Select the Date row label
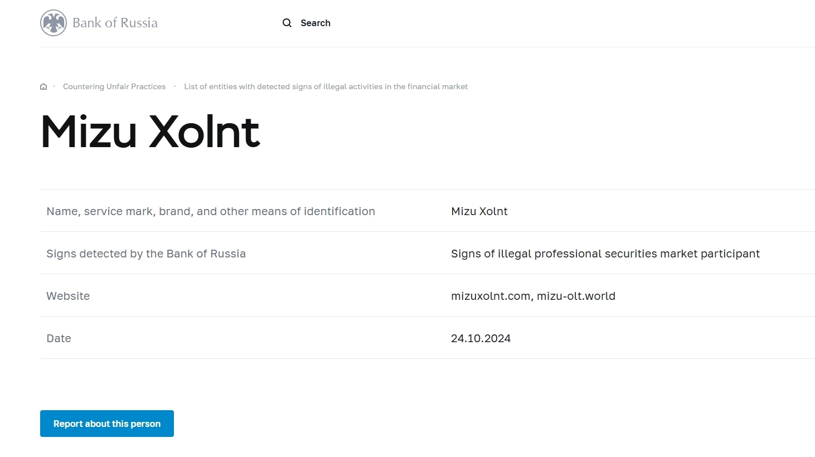Viewport: 815px width, 457px height. [59, 338]
